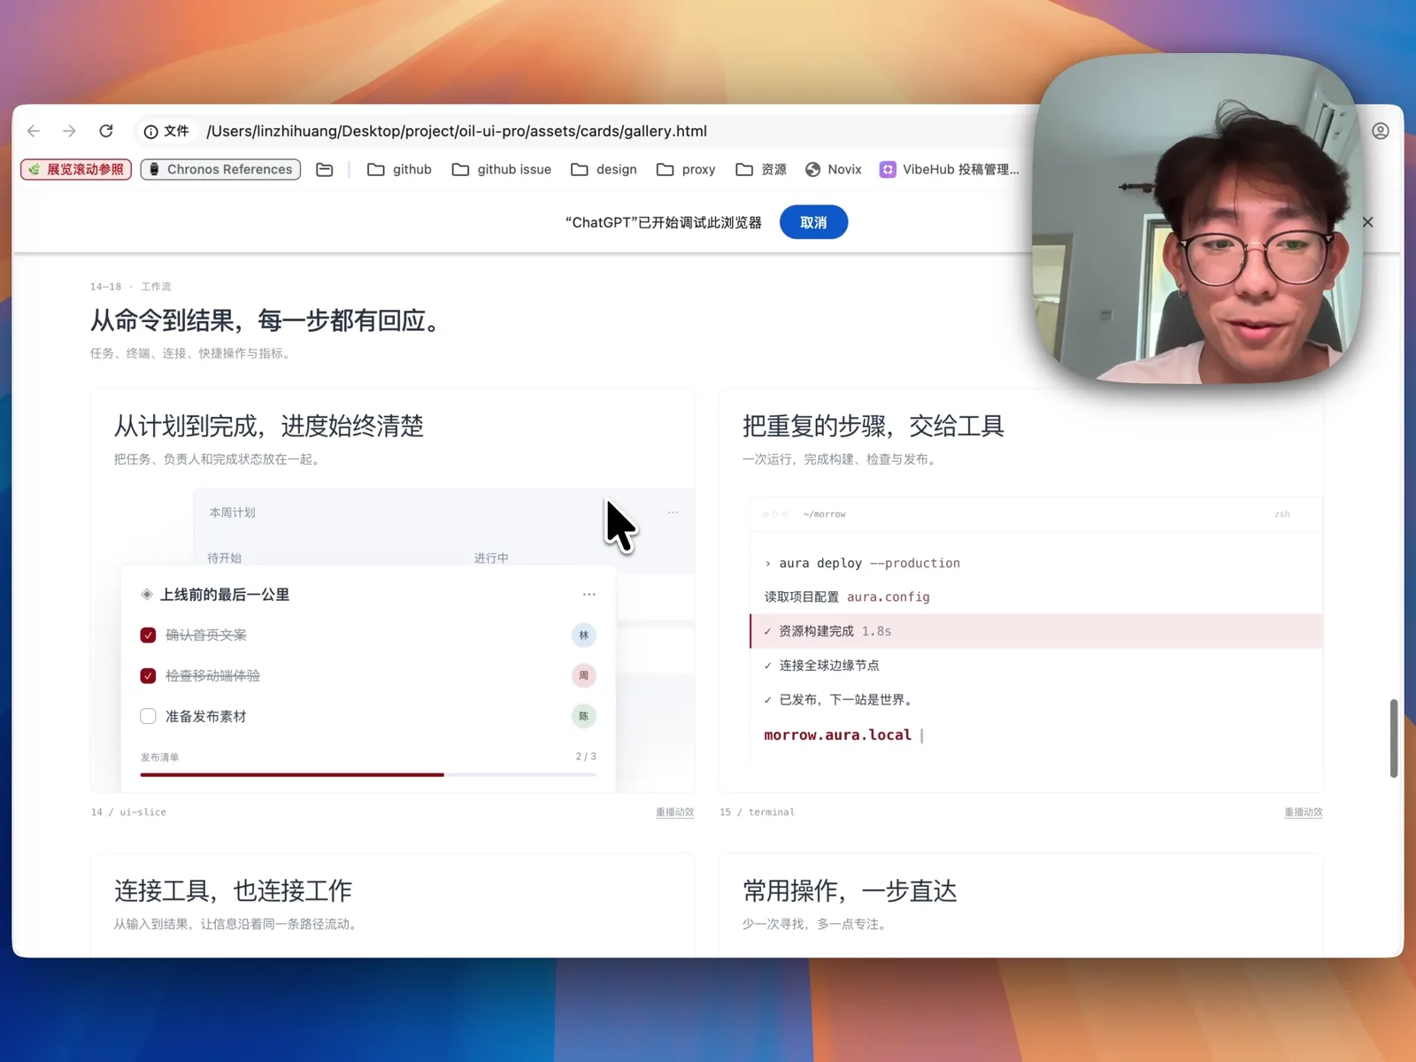Viewport: 1416px width, 1062px height.
Task: Open the three-dot menu on 本周计划 panel
Action: (673, 512)
